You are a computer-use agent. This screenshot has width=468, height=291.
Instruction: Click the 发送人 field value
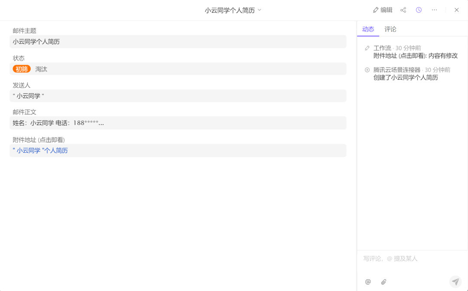click(x=178, y=96)
